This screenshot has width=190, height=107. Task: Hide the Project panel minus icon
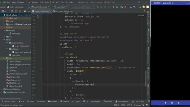click(29, 11)
